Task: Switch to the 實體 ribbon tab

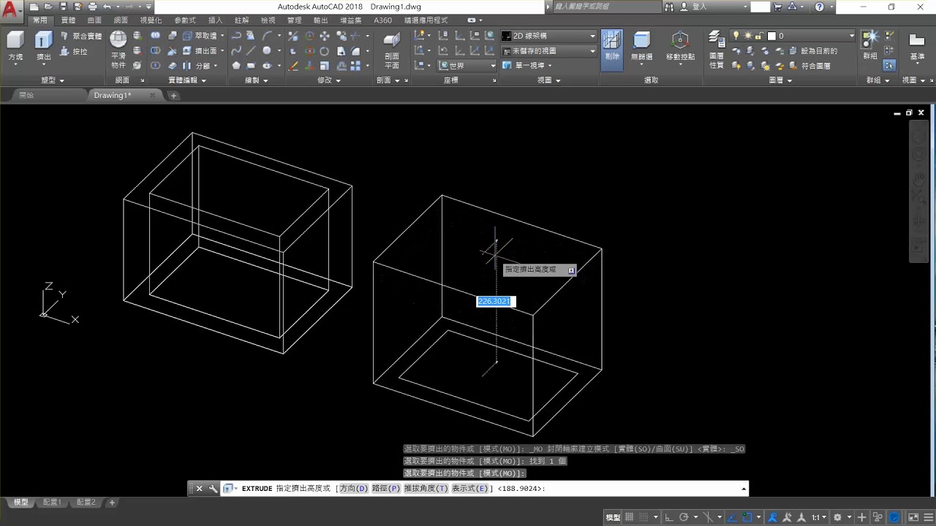Action: click(68, 20)
